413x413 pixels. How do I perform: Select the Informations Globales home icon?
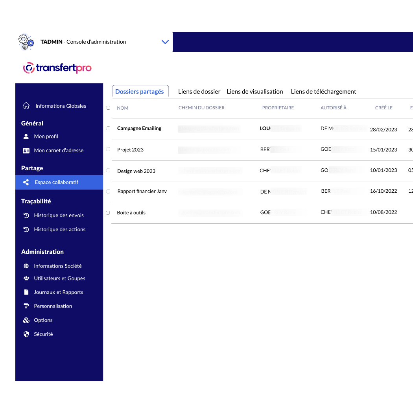(x=26, y=105)
